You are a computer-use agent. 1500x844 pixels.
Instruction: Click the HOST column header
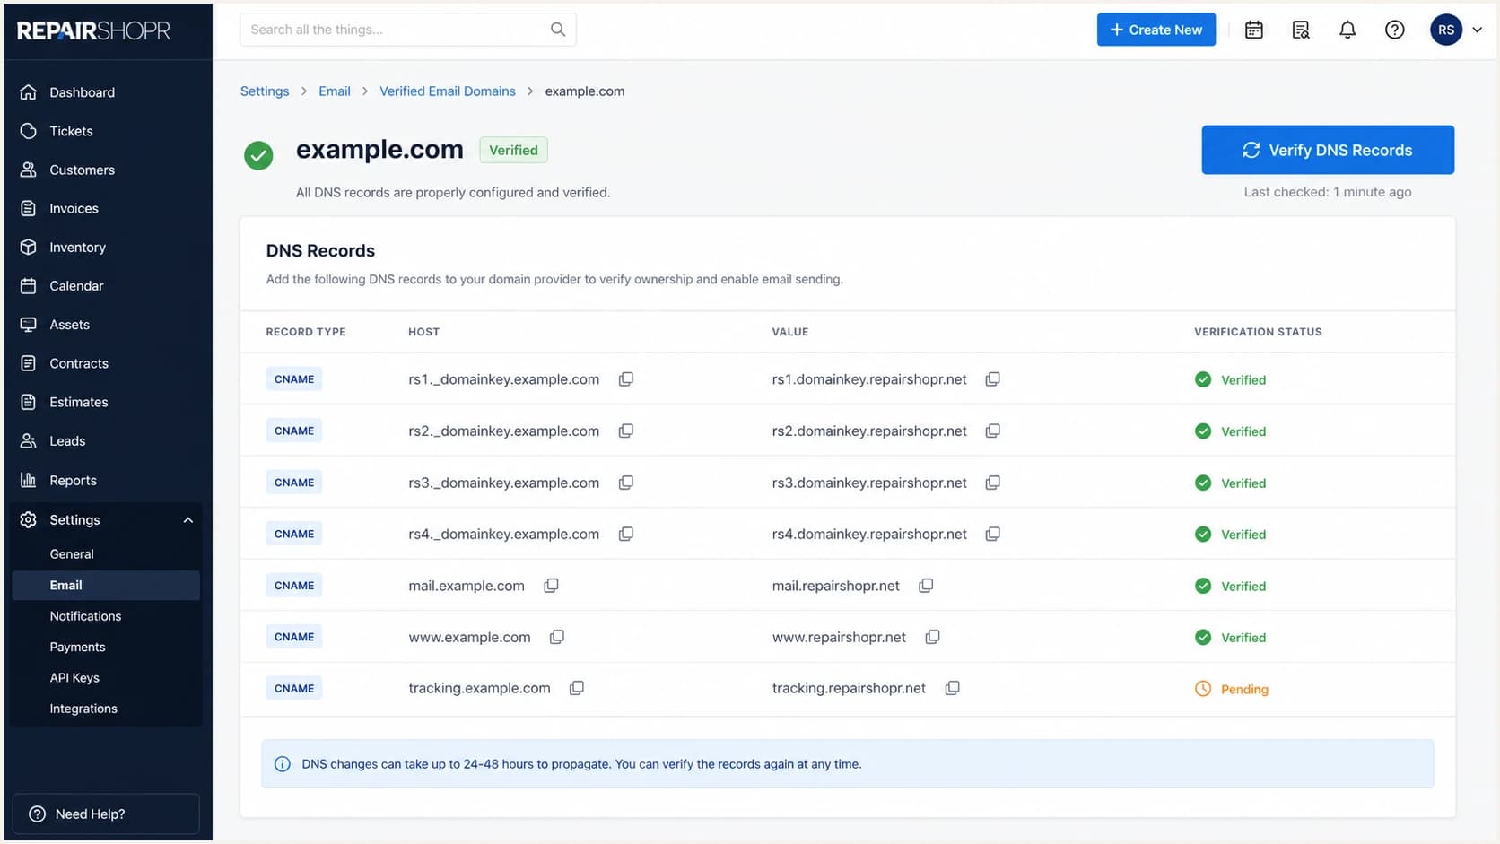tap(424, 332)
